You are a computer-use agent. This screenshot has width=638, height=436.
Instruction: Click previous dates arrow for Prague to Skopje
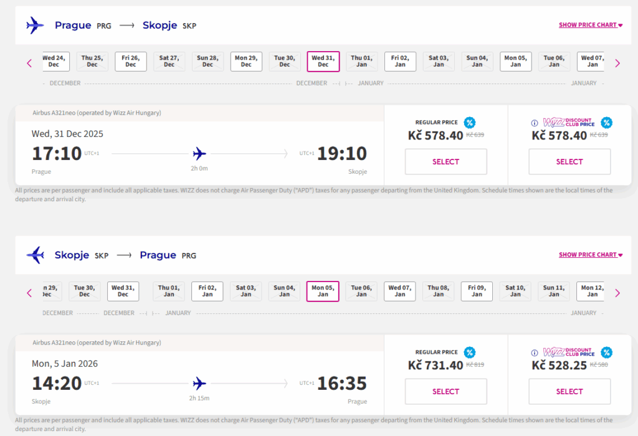pos(29,63)
